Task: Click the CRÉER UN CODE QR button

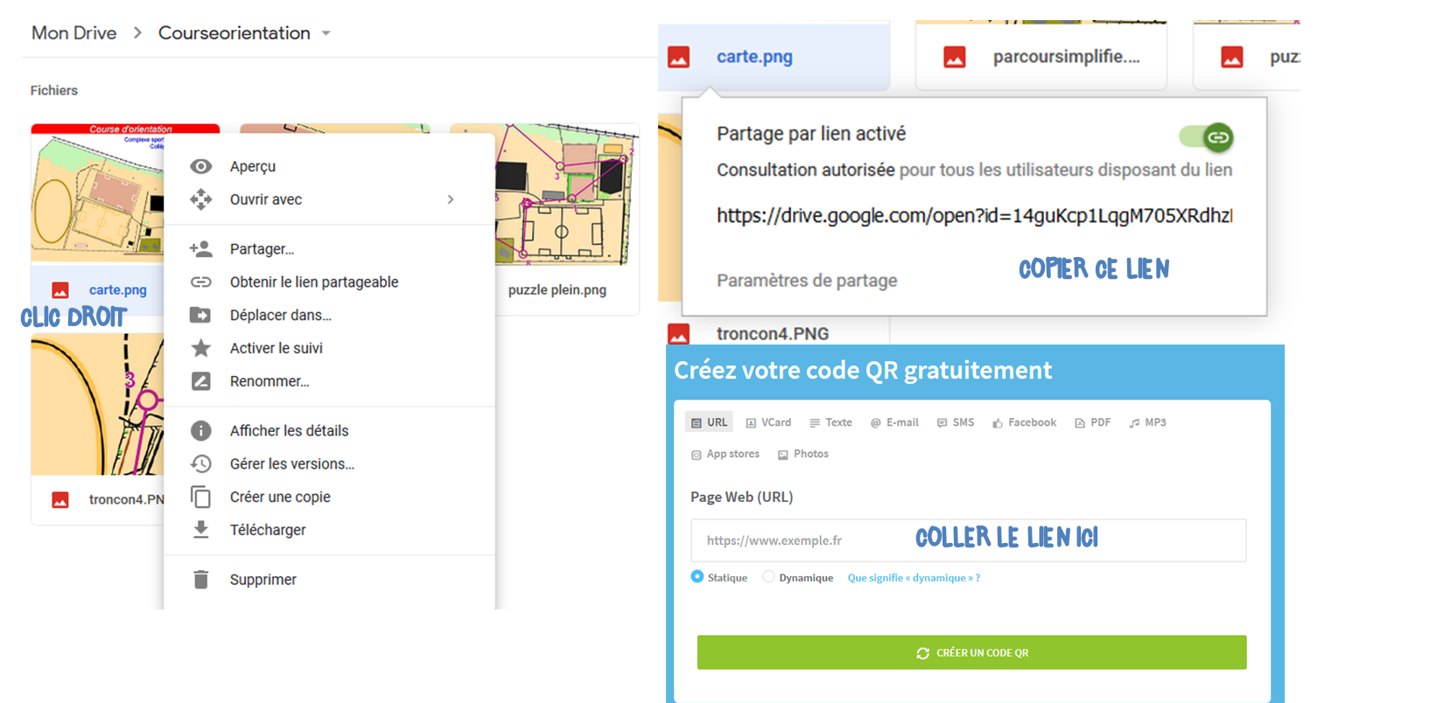Action: point(971,652)
